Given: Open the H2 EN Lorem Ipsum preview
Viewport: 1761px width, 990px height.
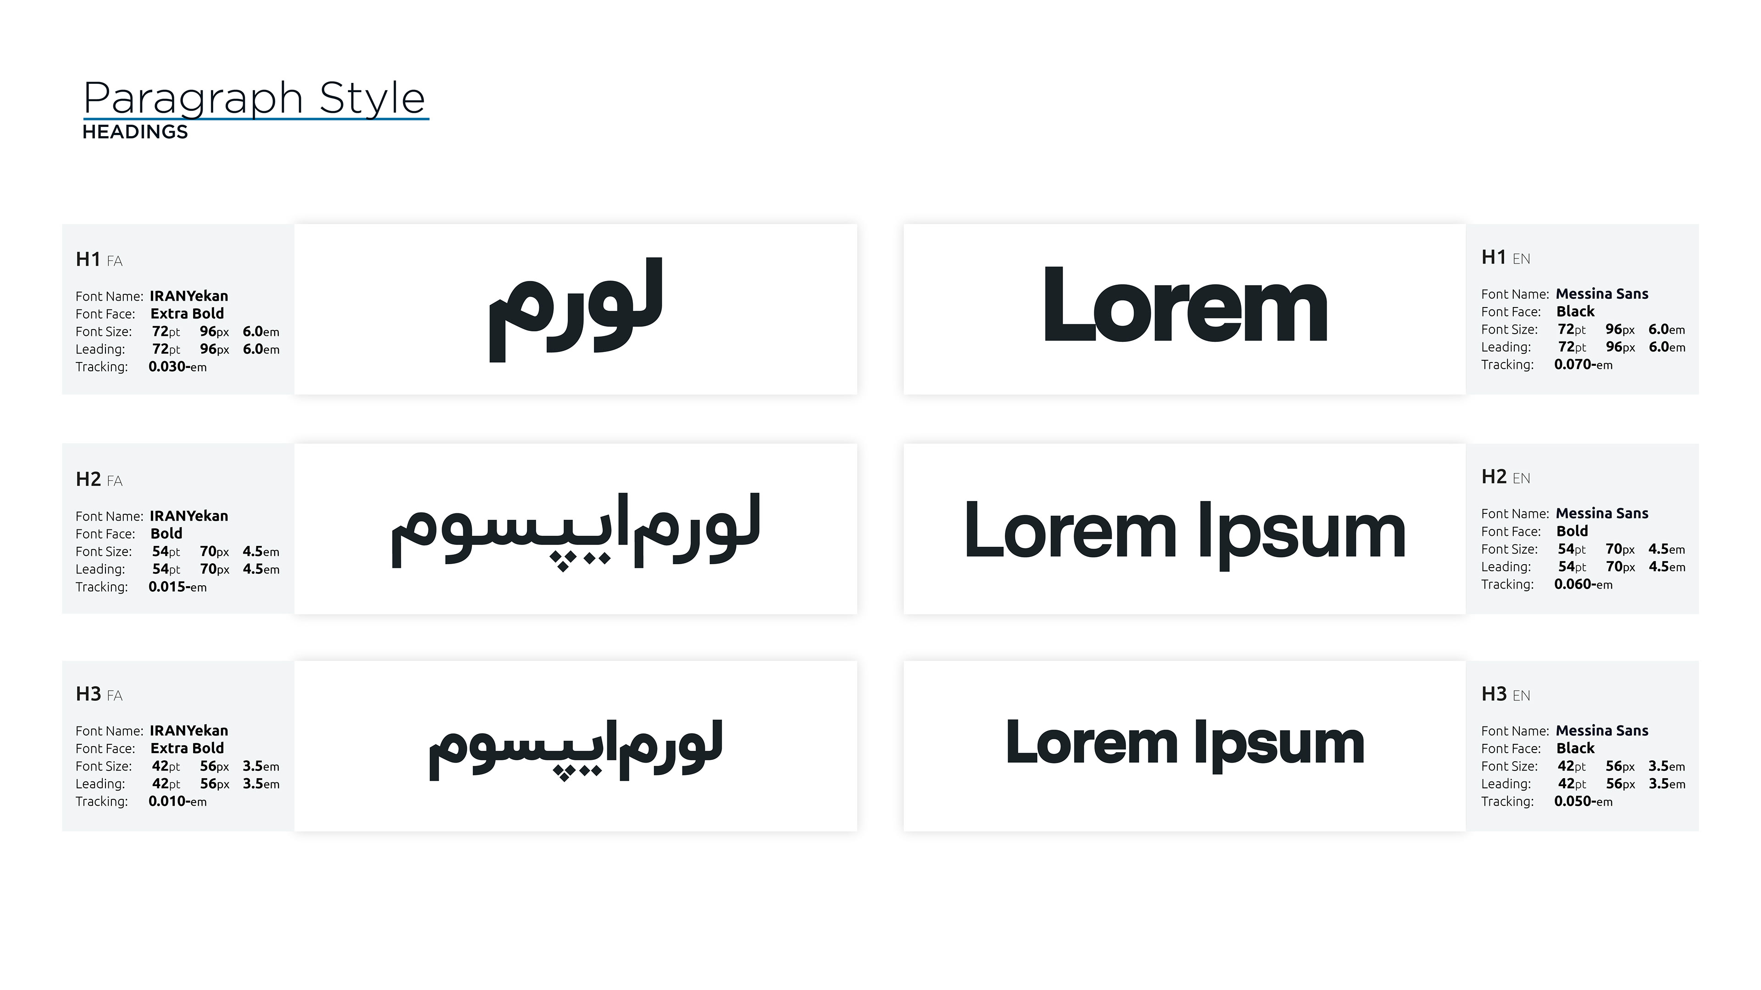Looking at the screenshot, I should click(x=1184, y=529).
